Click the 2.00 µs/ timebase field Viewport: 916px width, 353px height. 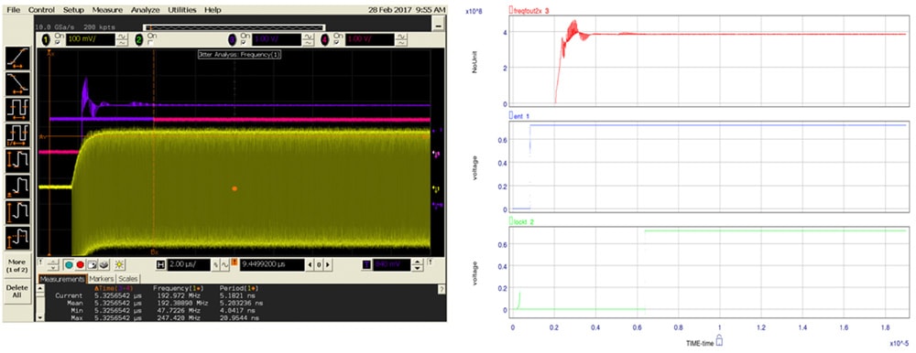(x=189, y=264)
